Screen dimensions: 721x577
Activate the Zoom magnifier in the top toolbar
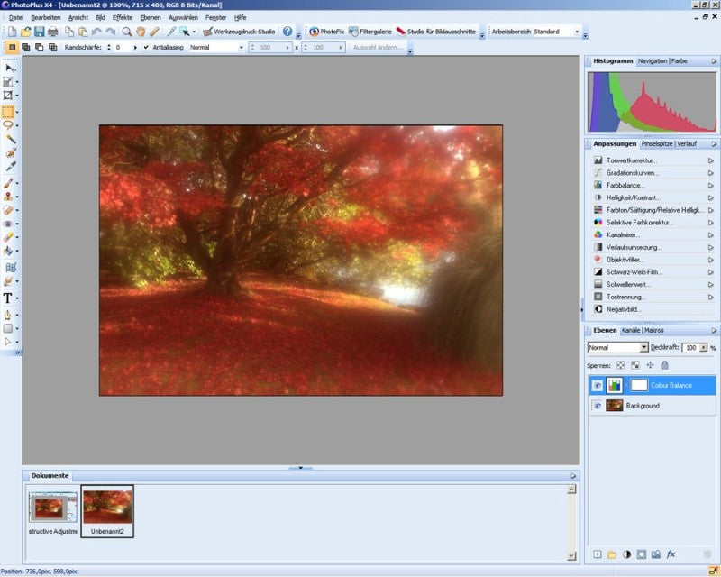(x=126, y=32)
